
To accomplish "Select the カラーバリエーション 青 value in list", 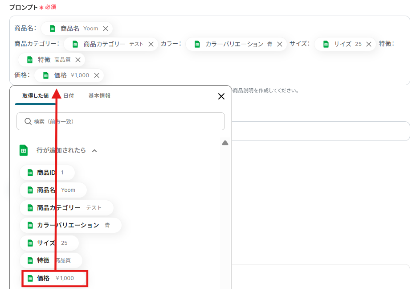I will click(x=70, y=225).
